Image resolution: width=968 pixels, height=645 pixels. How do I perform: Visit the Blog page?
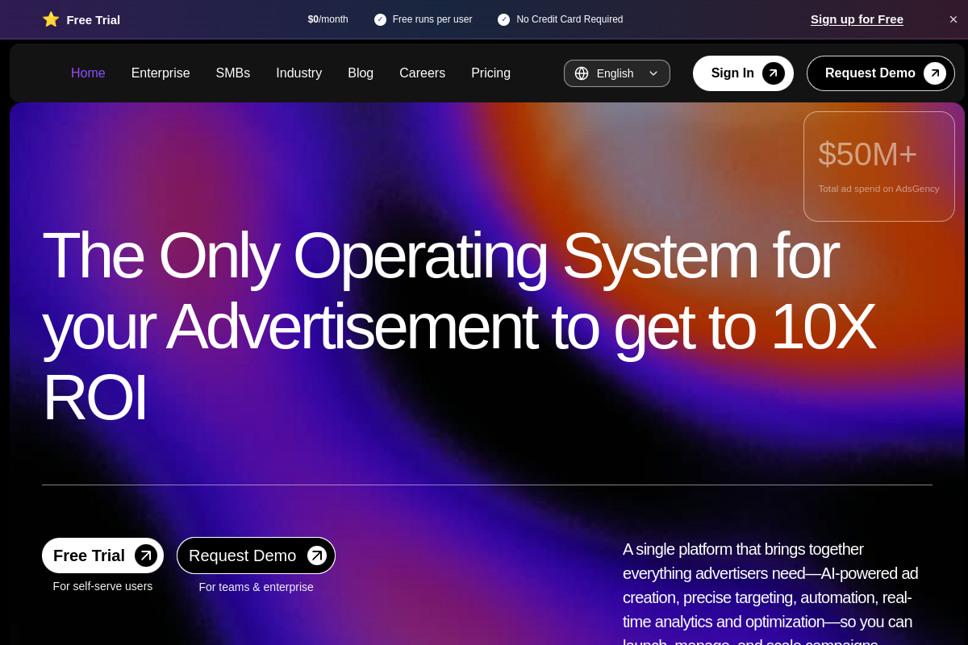click(361, 73)
